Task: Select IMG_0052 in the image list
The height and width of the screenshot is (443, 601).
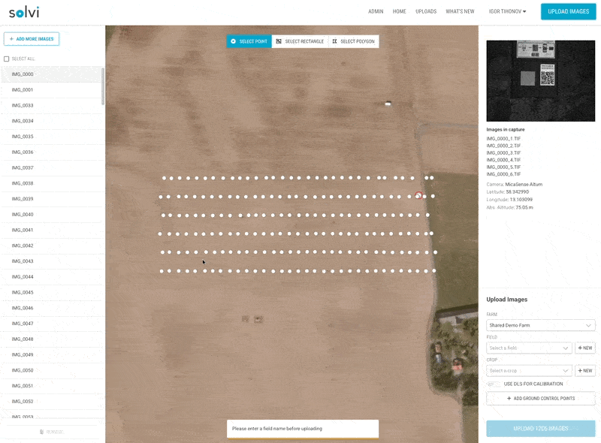Action: click(52, 402)
